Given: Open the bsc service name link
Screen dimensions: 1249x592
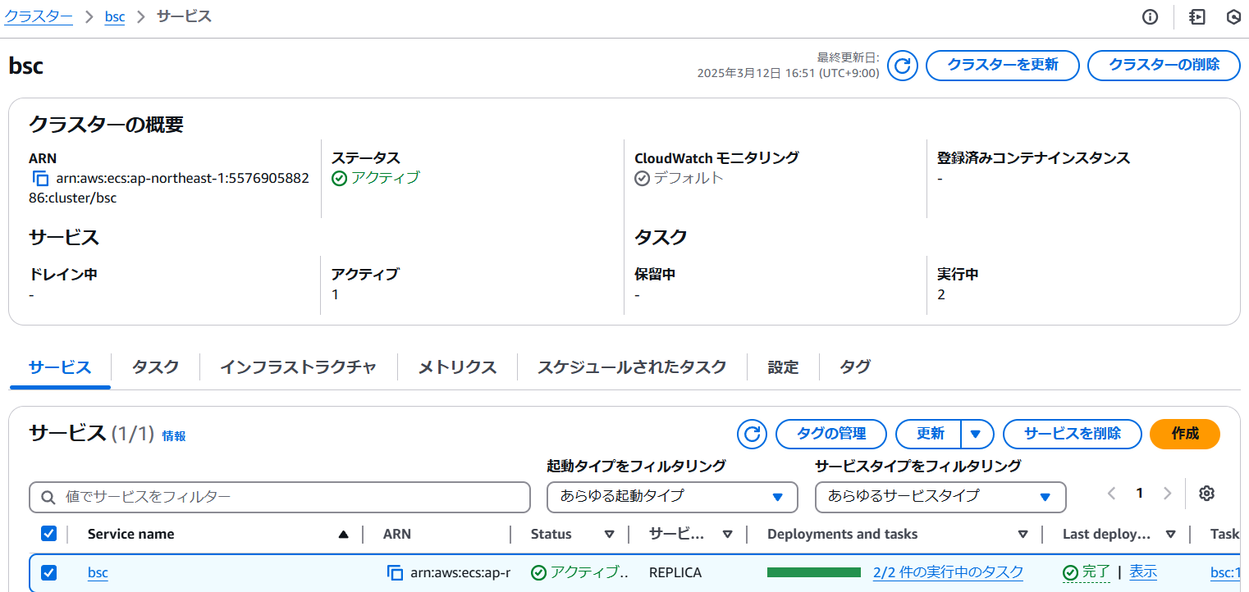Looking at the screenshot, I should [x=98, y=572].
